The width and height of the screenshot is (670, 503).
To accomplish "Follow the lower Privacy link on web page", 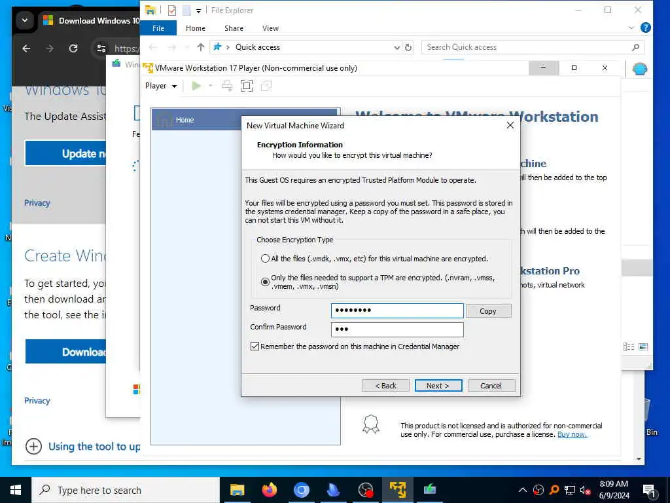I will pos(37,400).
